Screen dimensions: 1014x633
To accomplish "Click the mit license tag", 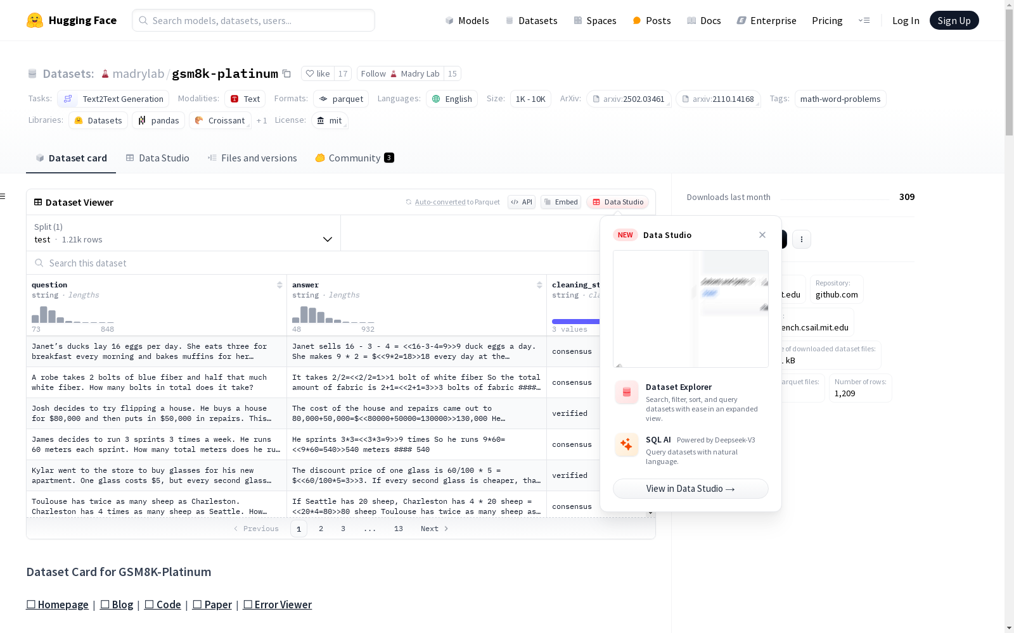I will 330,120.
